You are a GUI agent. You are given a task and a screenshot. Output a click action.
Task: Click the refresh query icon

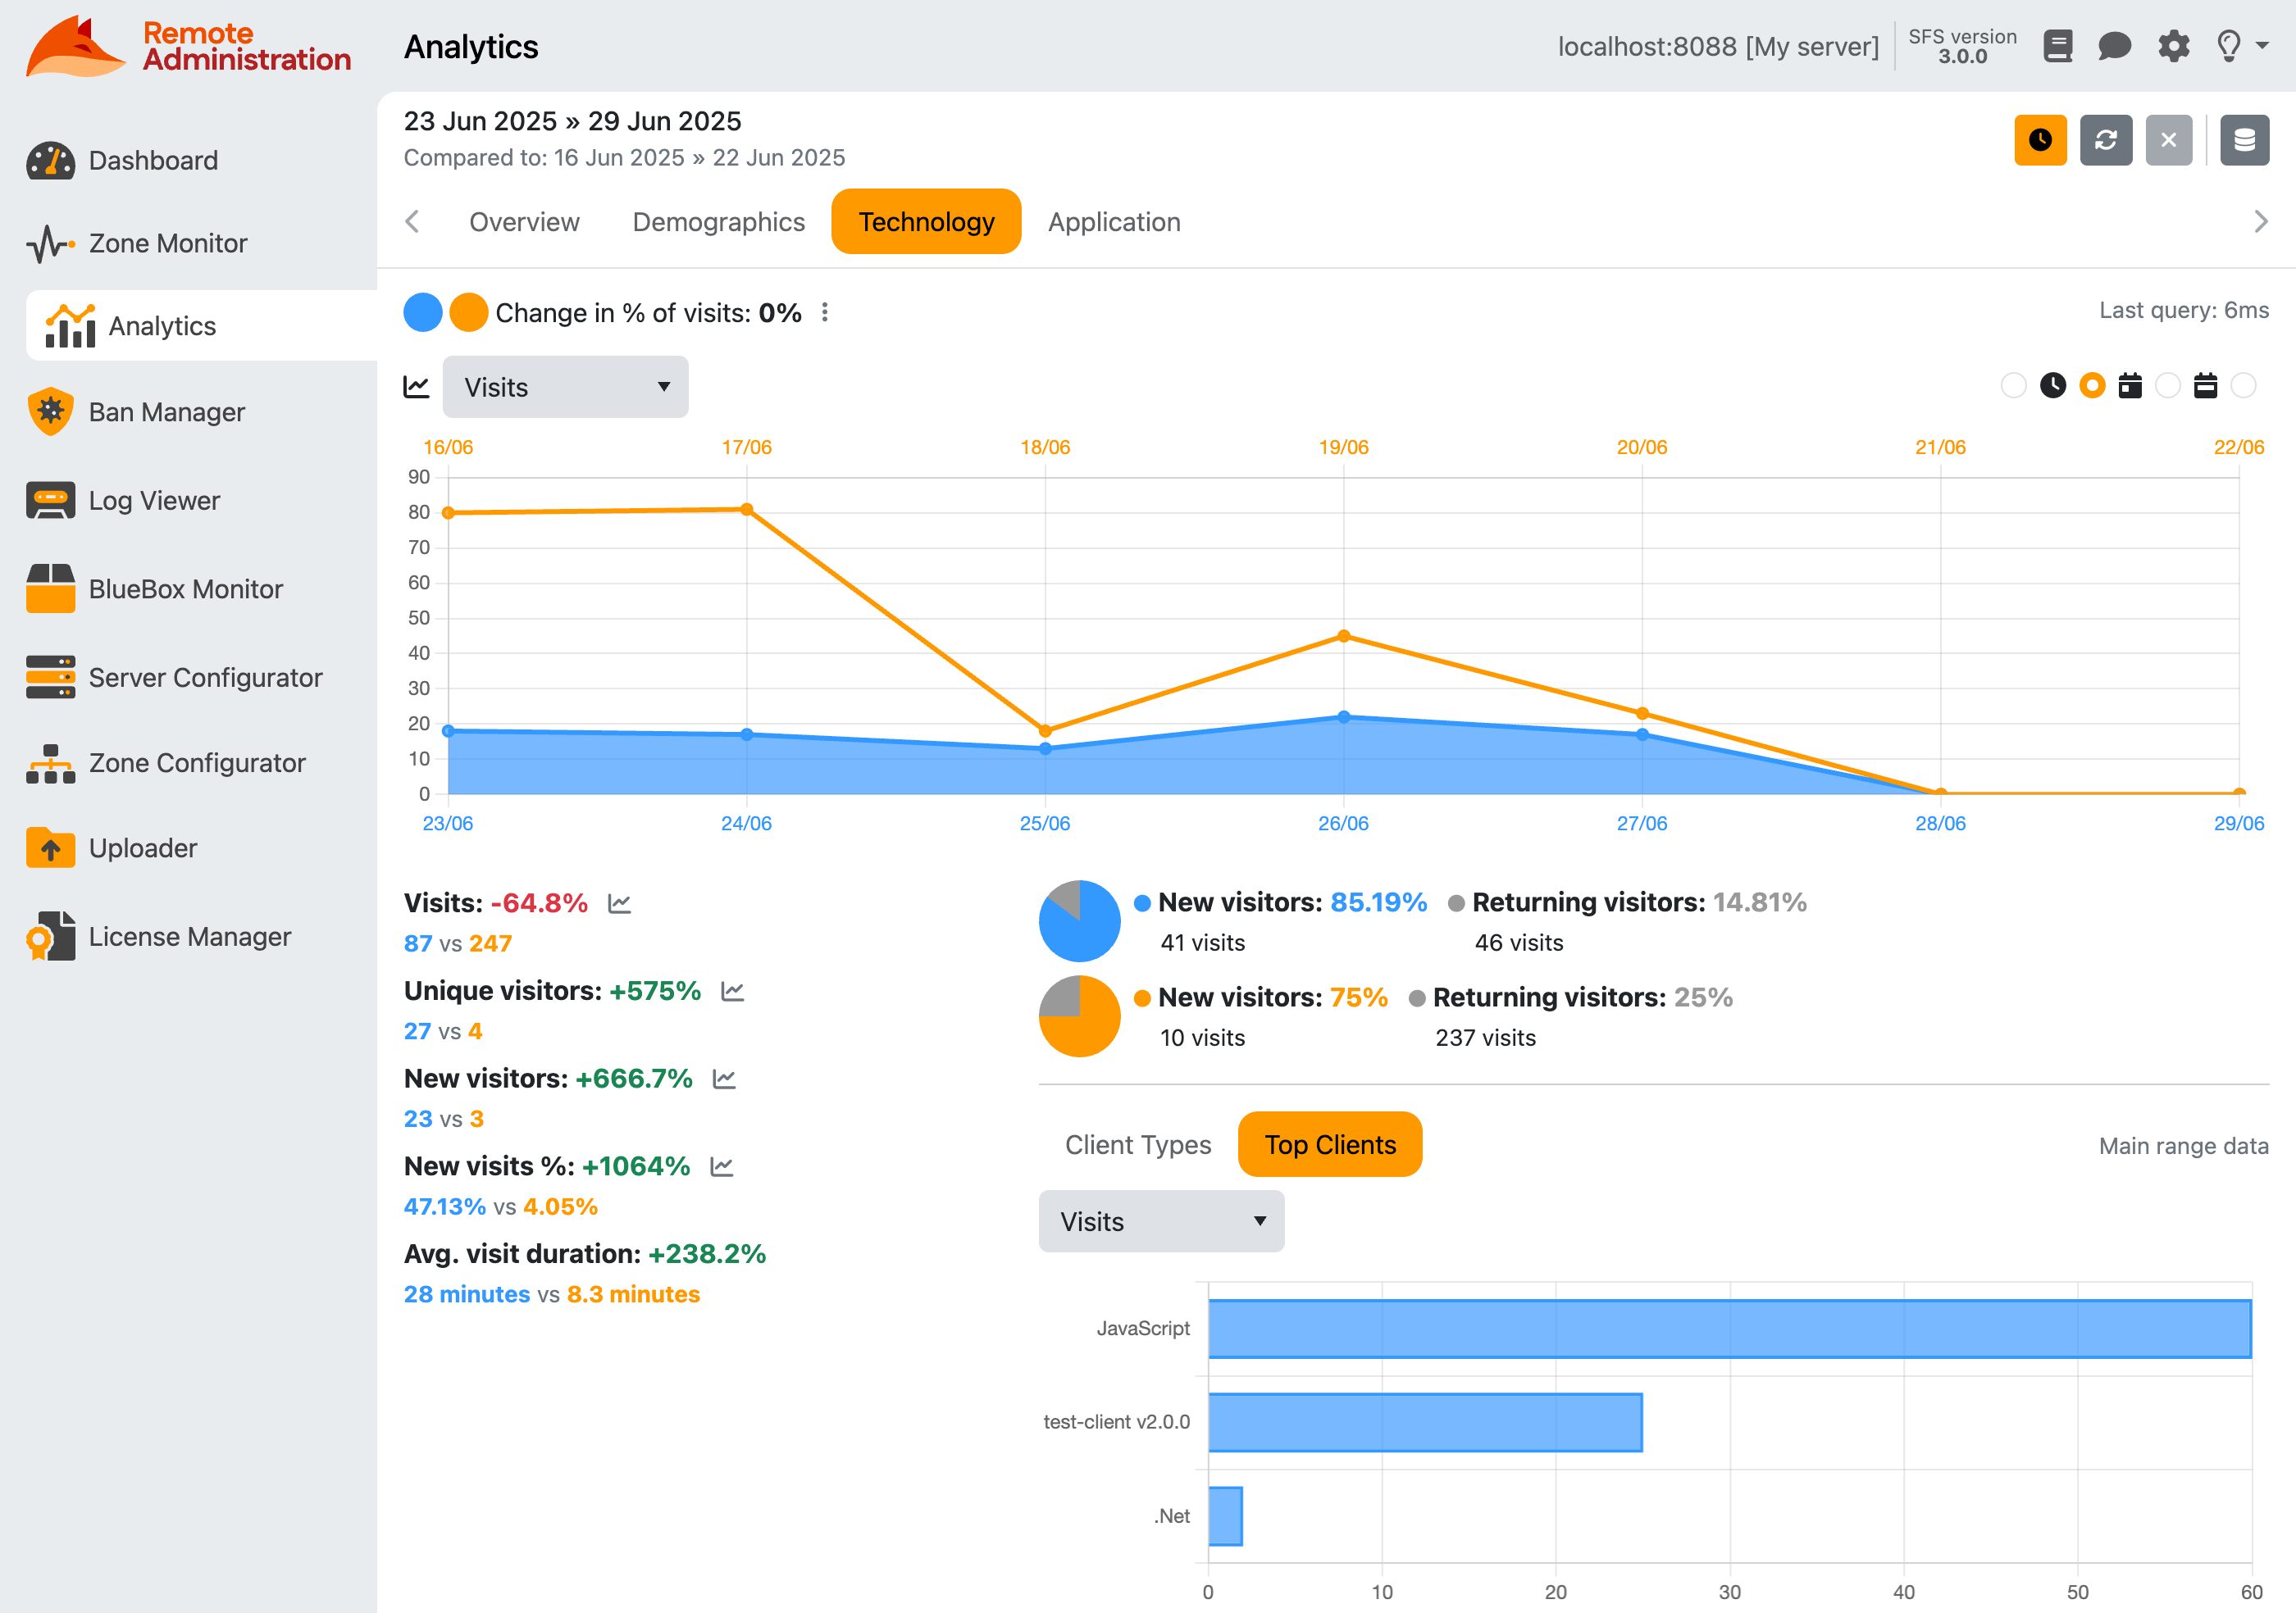click(x=2106, y=140)
